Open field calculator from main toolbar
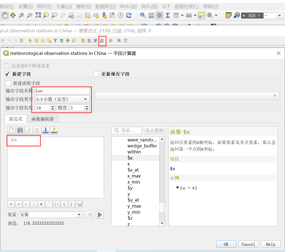The height and width of the screenshot is (252, 285). point(151,15)
